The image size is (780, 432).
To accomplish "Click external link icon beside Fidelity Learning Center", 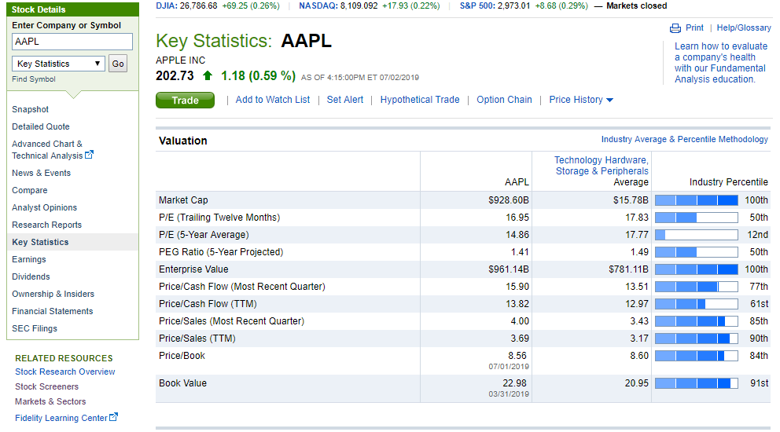I will pyautogui.click(x=113, y=418).
